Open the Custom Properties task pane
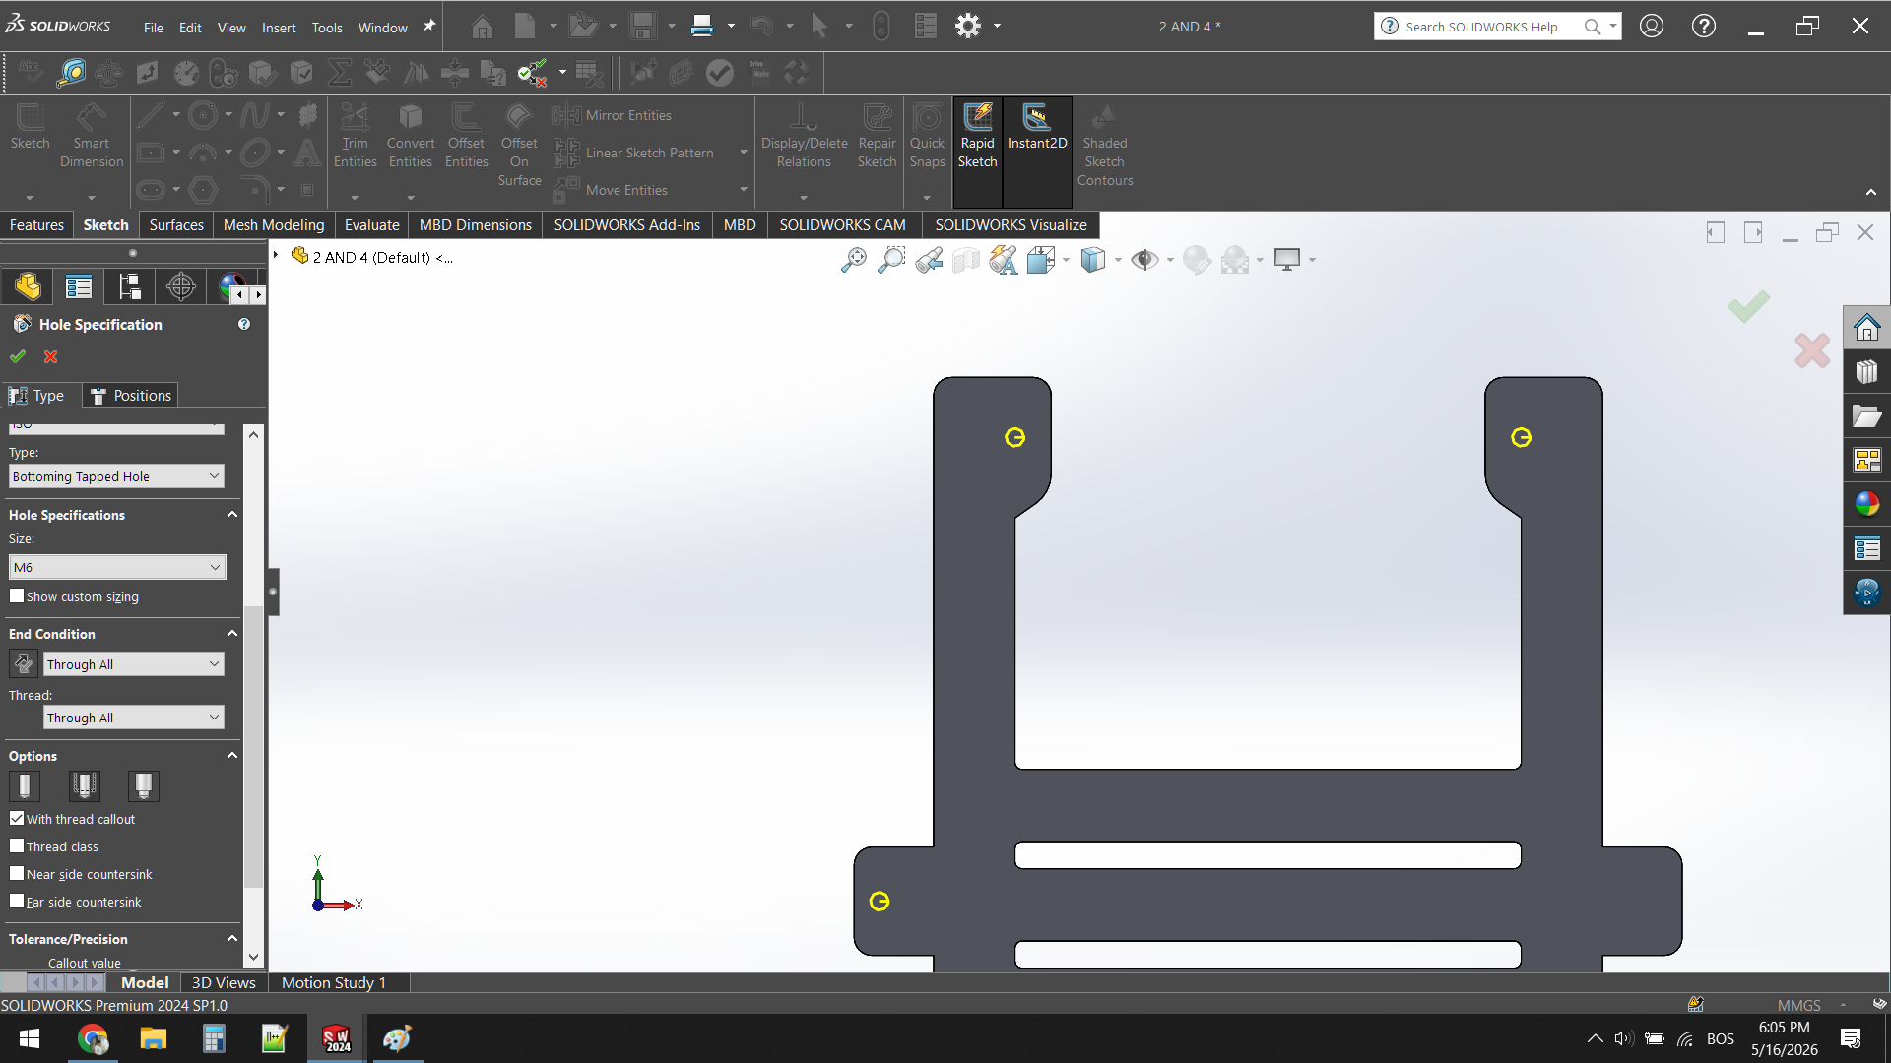 pos(1866,548)
